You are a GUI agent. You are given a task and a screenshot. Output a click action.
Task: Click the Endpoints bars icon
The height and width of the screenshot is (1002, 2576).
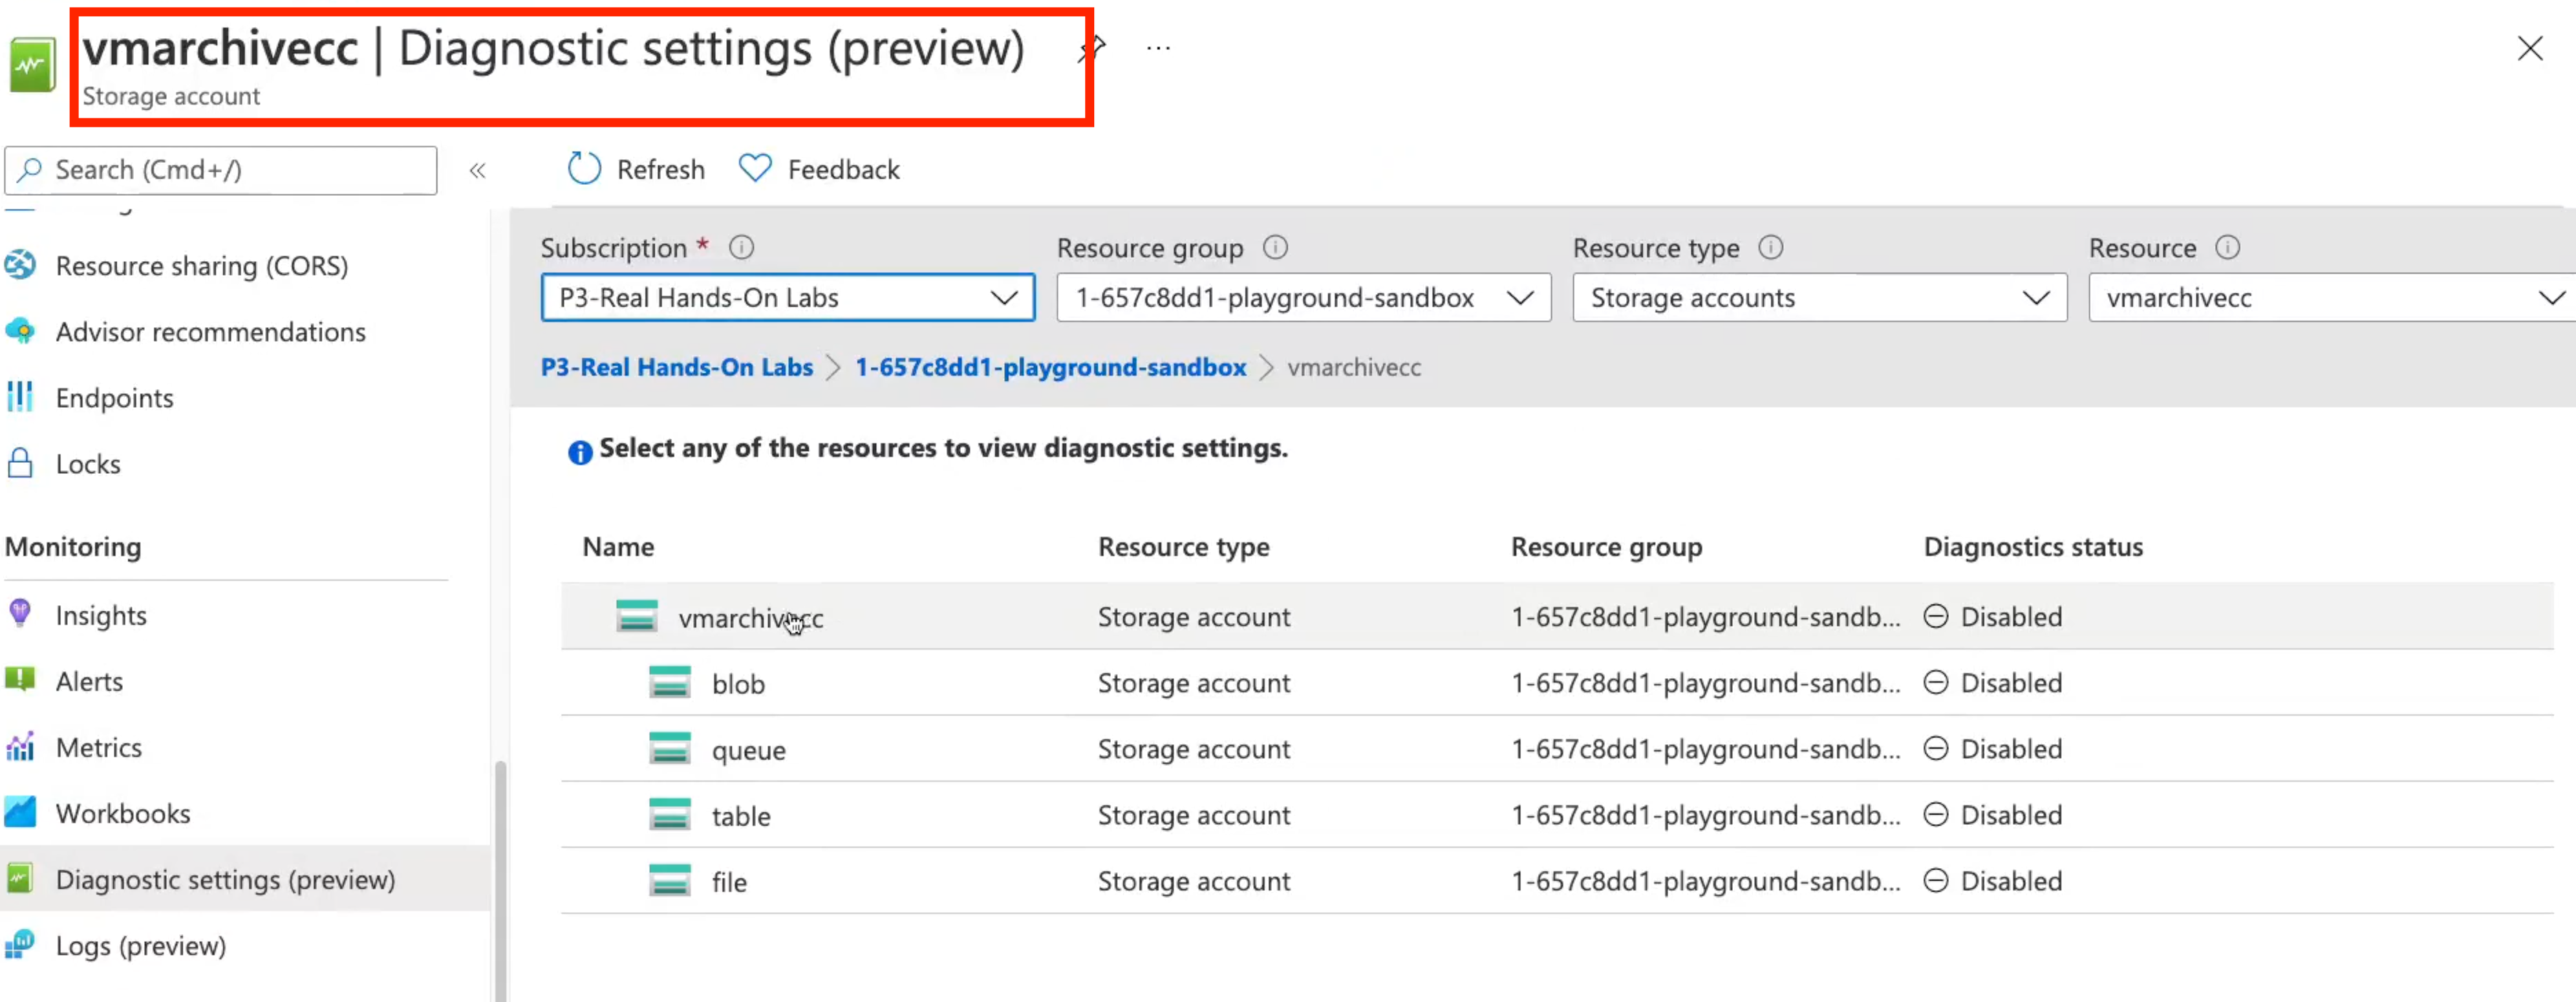(x=20, y=397)
